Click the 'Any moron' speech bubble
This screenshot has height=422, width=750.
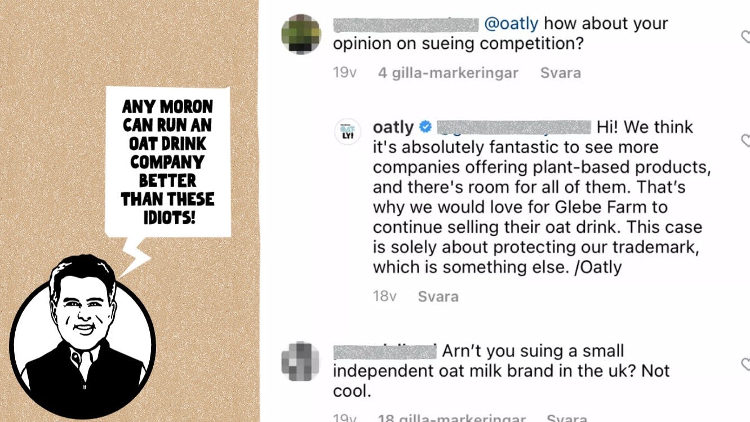point(168,162)
